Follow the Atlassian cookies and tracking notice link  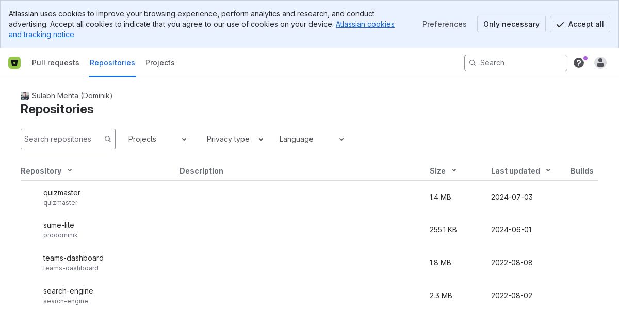click(x=365, y=24)
